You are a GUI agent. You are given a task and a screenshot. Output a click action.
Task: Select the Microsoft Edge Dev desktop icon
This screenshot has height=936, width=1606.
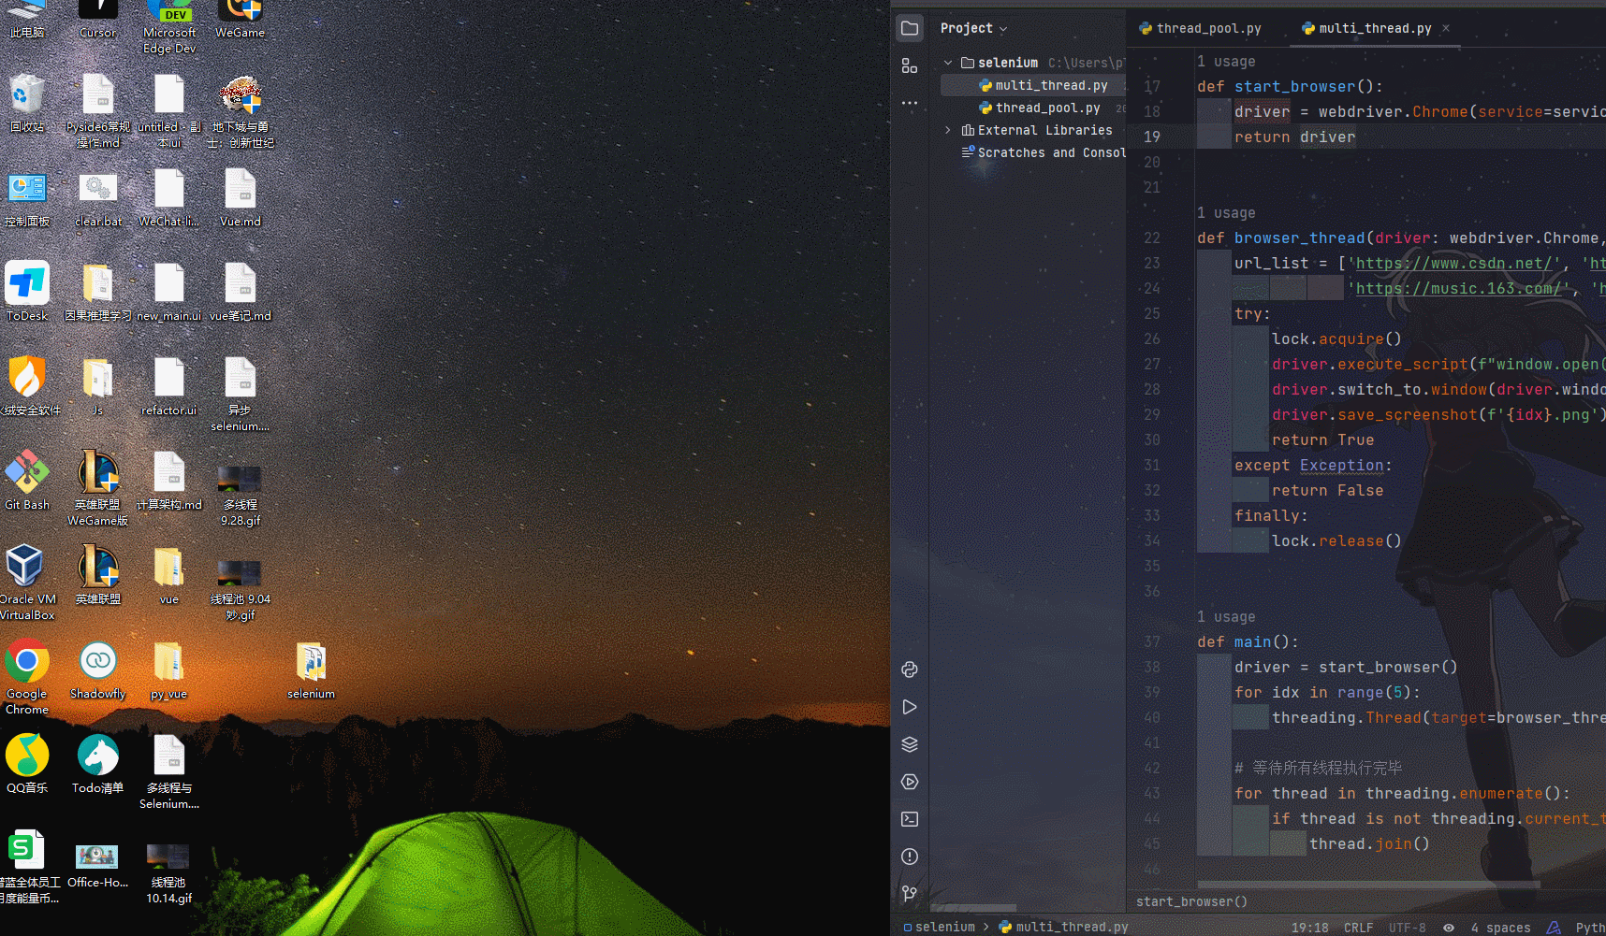click(169, 27)
